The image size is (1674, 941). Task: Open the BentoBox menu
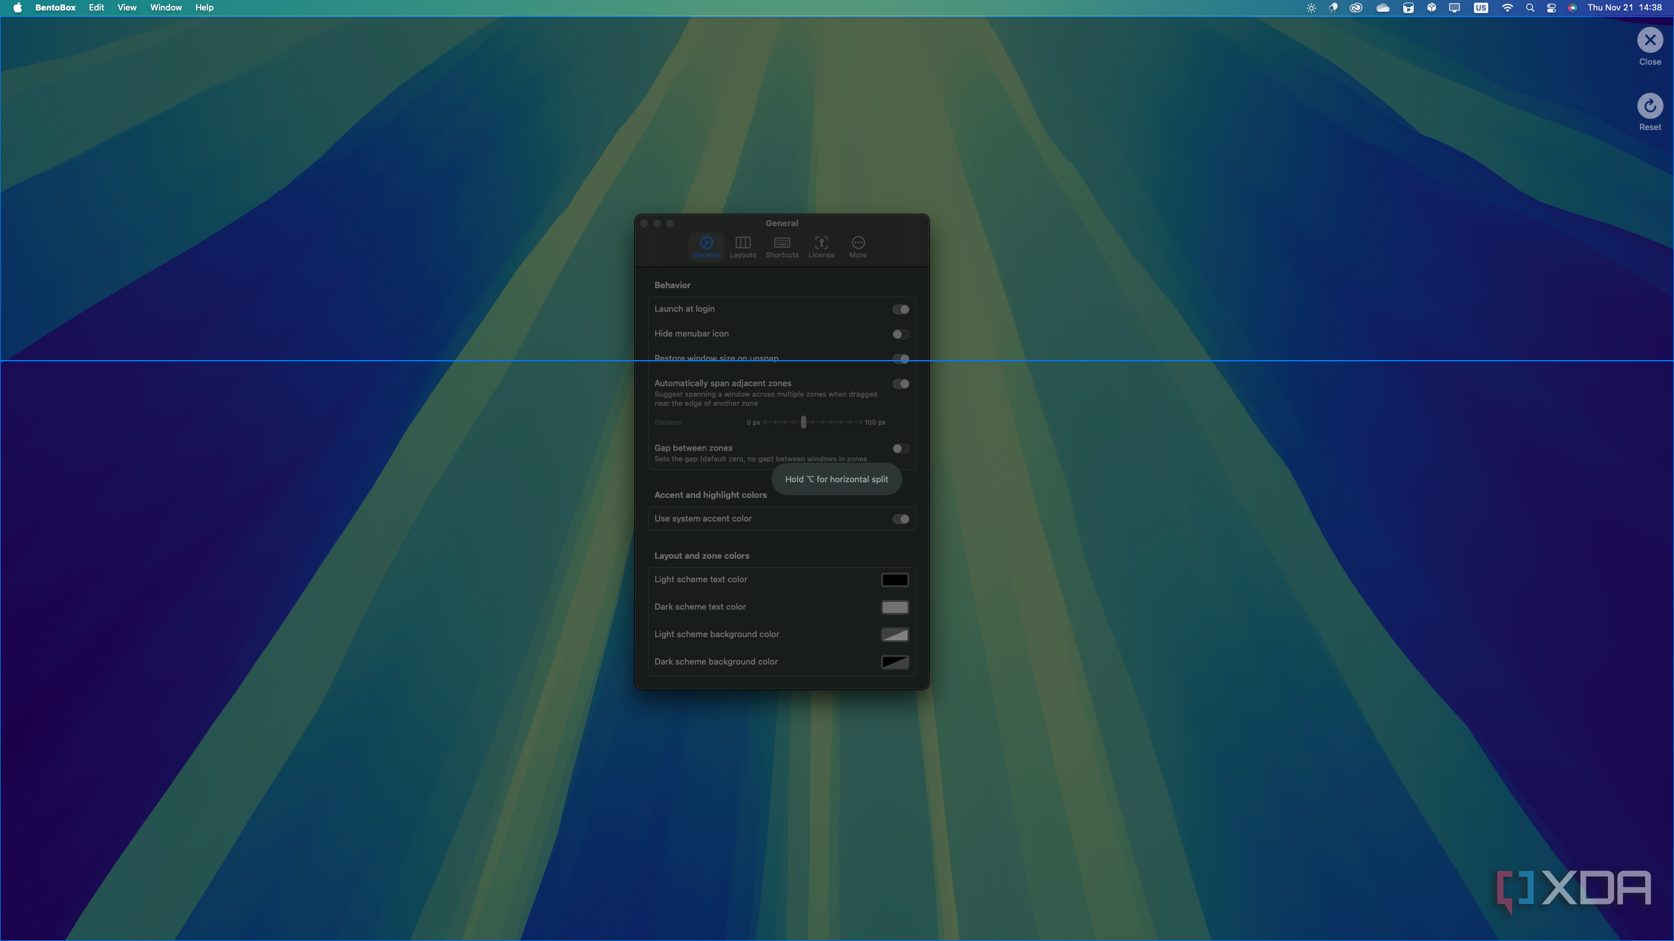[56, 7]
